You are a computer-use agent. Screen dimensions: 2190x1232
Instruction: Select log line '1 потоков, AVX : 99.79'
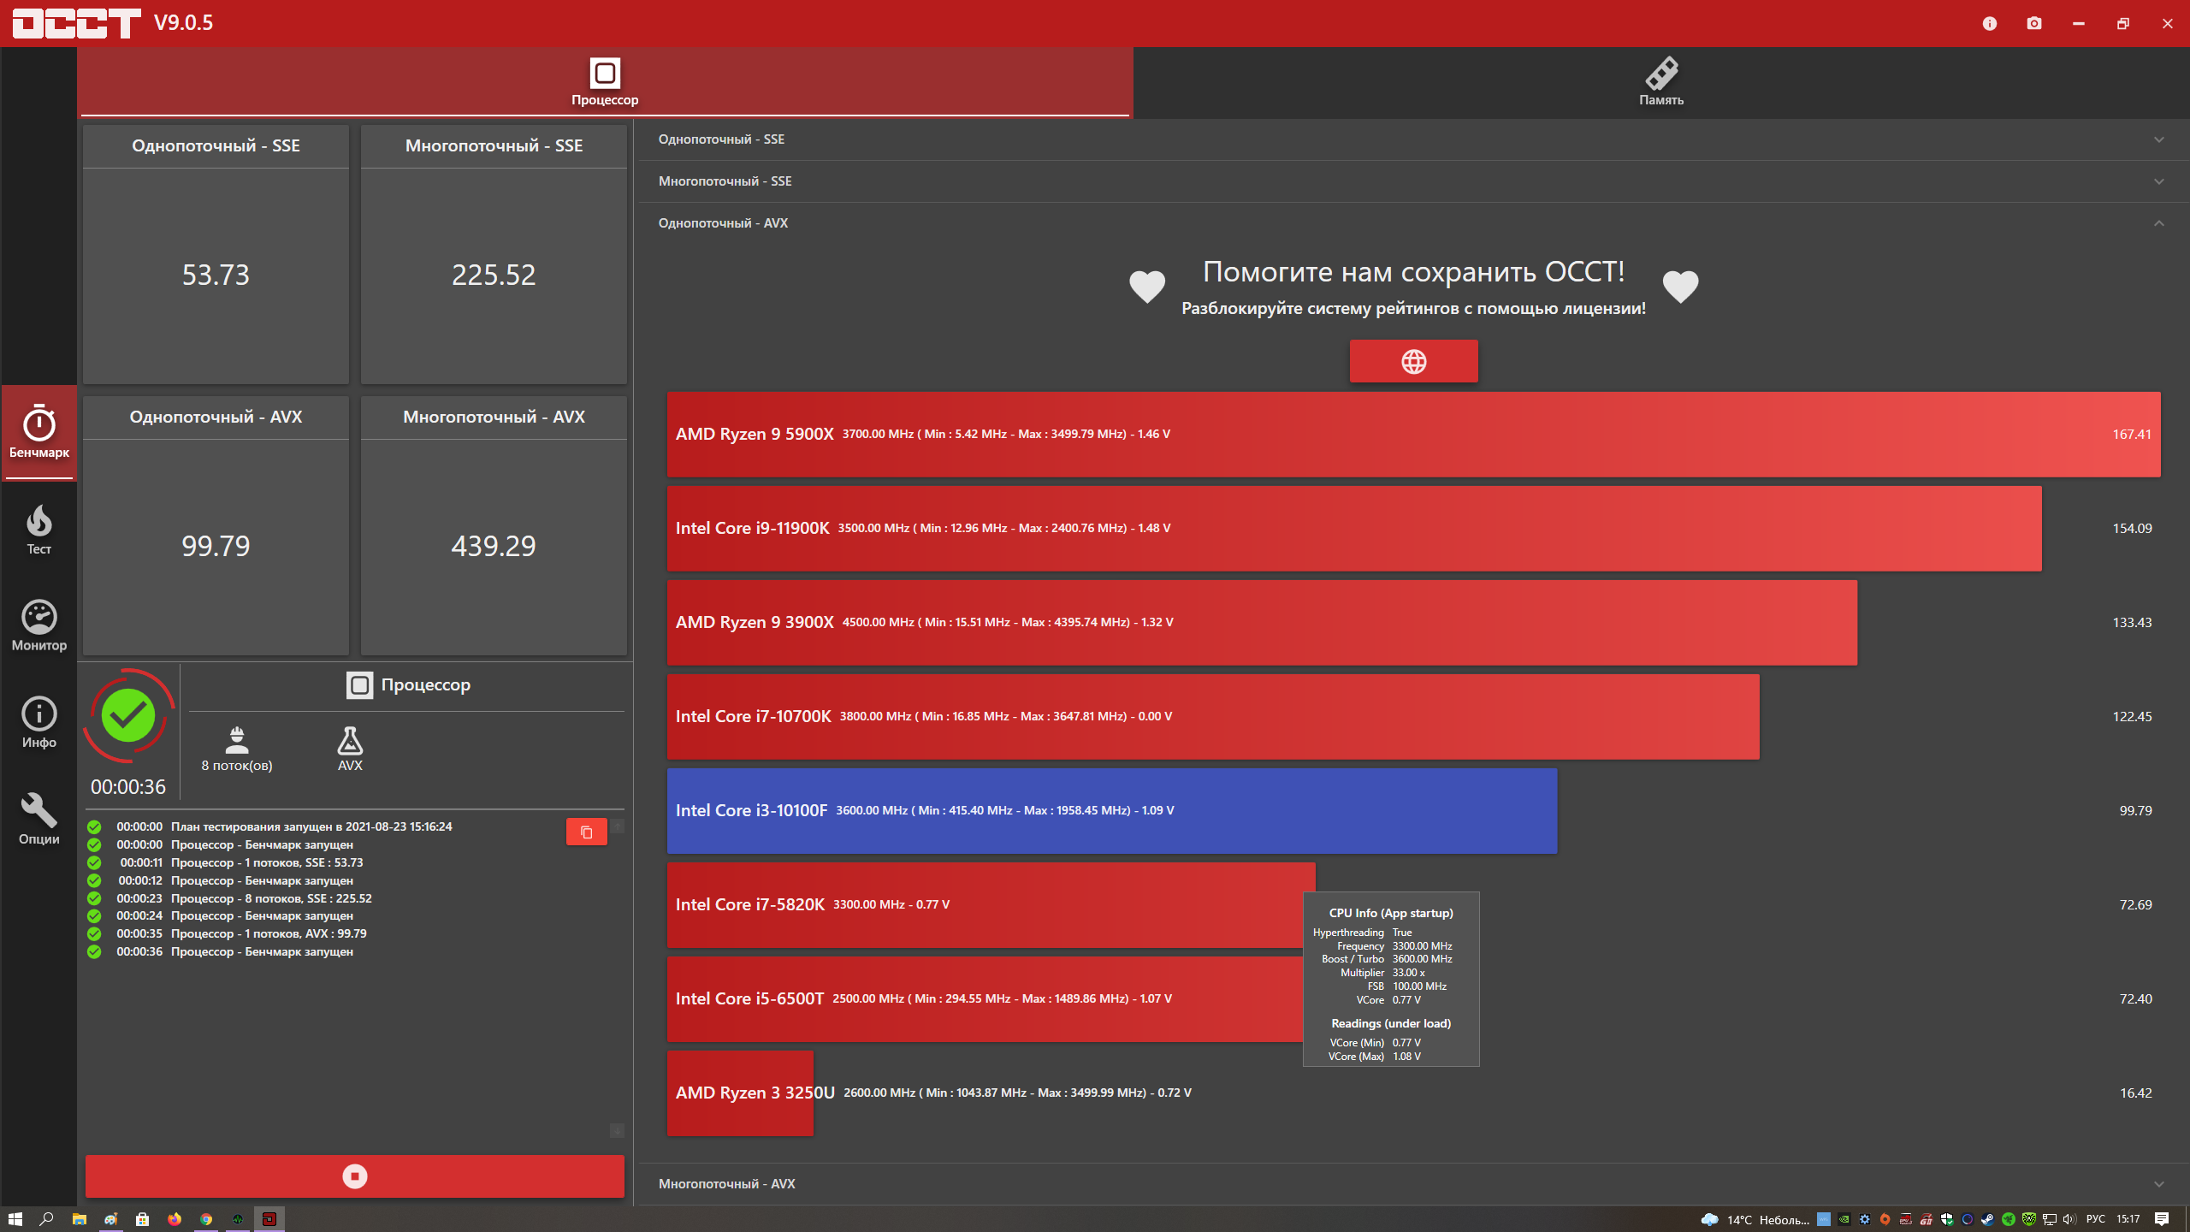pyautogui.click(x=305, y=933)
